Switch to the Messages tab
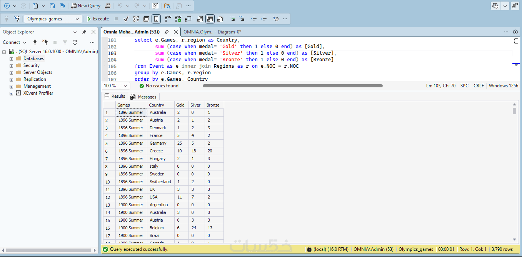The width and height of the screenshot is (522, 257). pos(144,97)
